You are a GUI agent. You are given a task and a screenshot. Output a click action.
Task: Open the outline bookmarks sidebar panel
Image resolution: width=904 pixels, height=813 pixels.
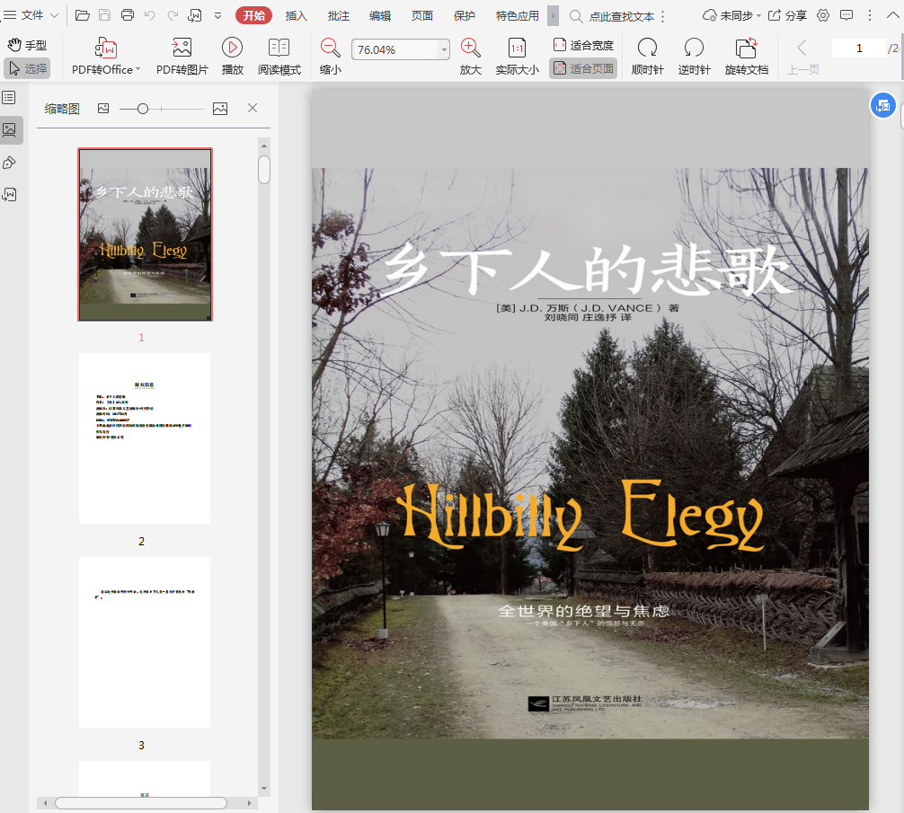click(x=9, y=97)
